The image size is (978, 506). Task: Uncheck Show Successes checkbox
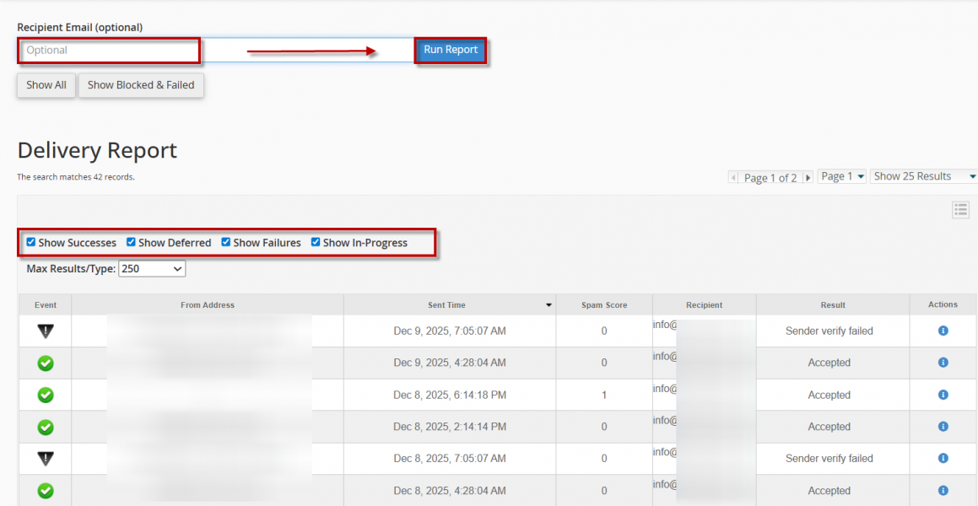(x=31, y=242)
